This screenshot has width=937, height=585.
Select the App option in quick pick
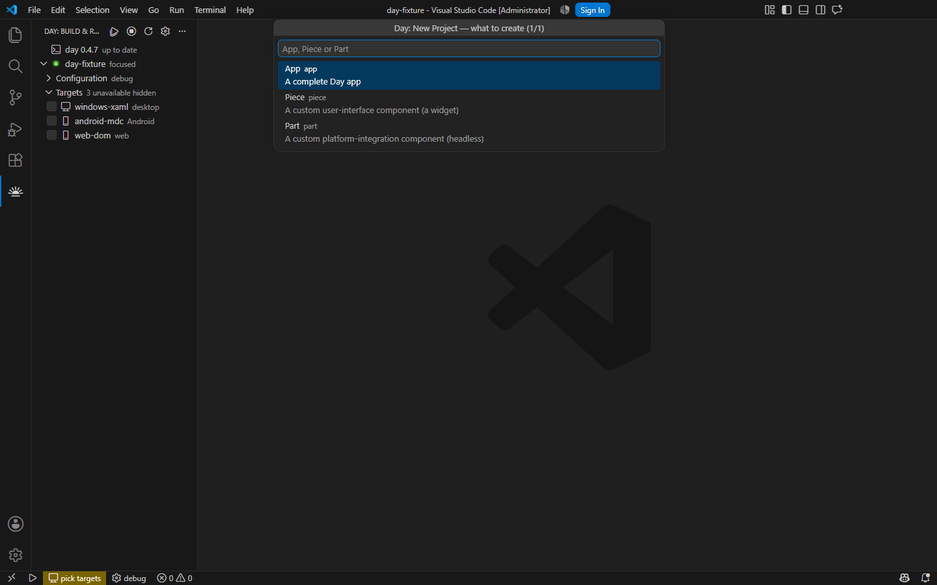coord(469,75)
